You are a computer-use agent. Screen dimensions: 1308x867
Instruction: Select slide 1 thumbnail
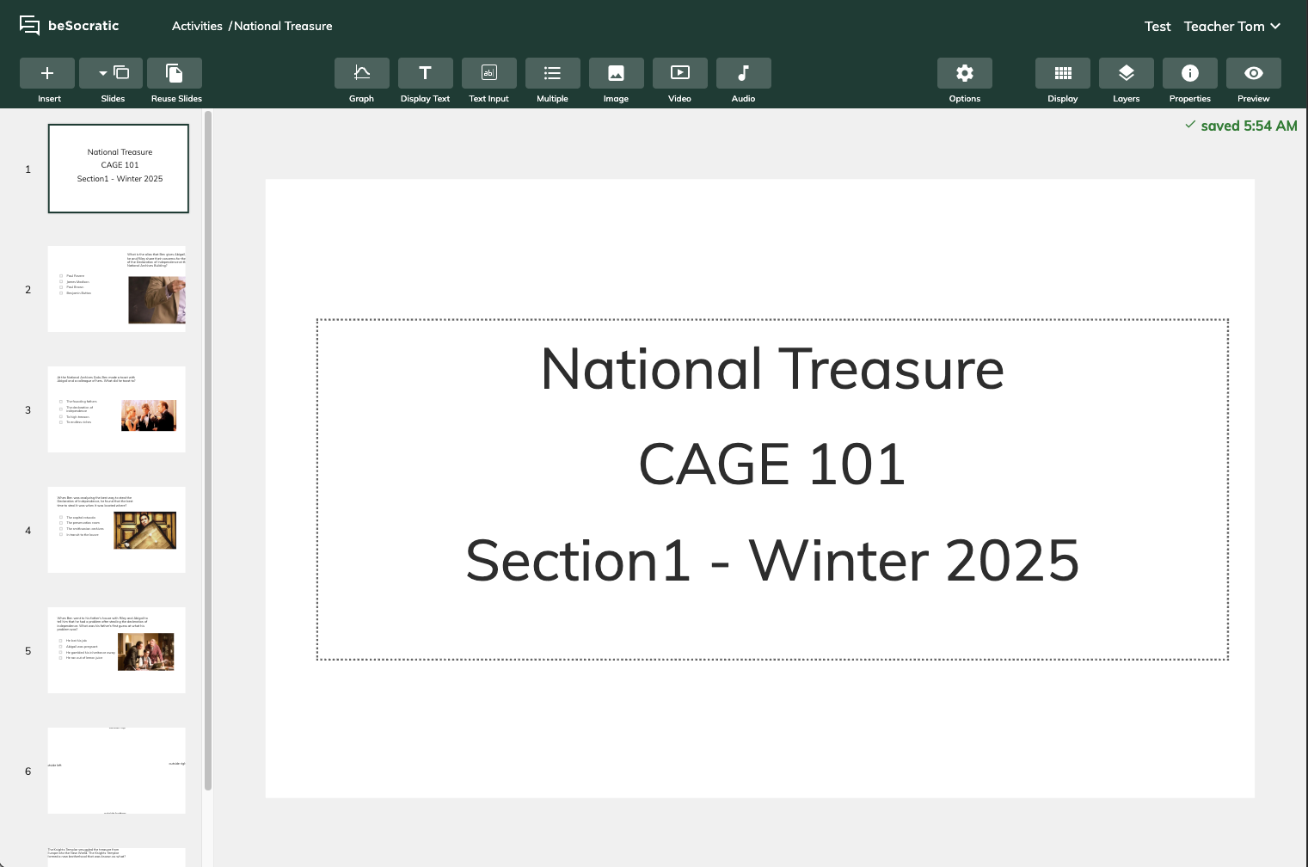pos(119,169)
